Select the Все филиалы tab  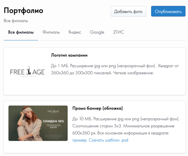coord(21,32)
